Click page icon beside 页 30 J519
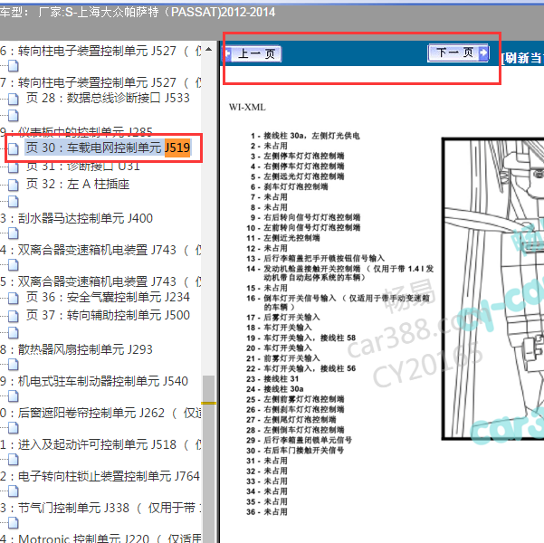Viewport: 544px width, 543px height. point(14,148)
